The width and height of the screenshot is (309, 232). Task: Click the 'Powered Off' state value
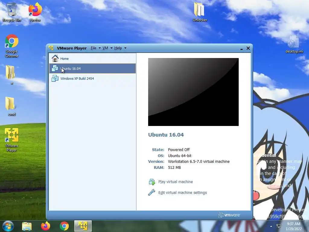[179, 150]
